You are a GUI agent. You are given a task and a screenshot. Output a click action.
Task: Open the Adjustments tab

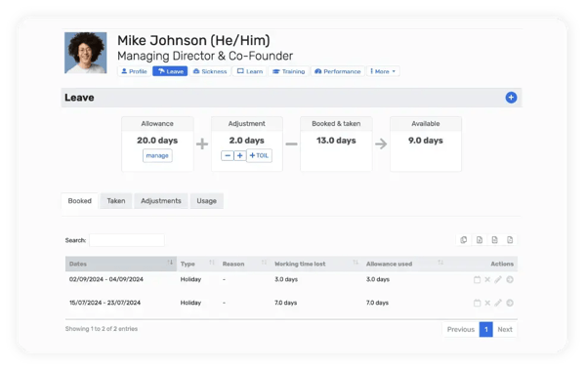coord(161,201)
